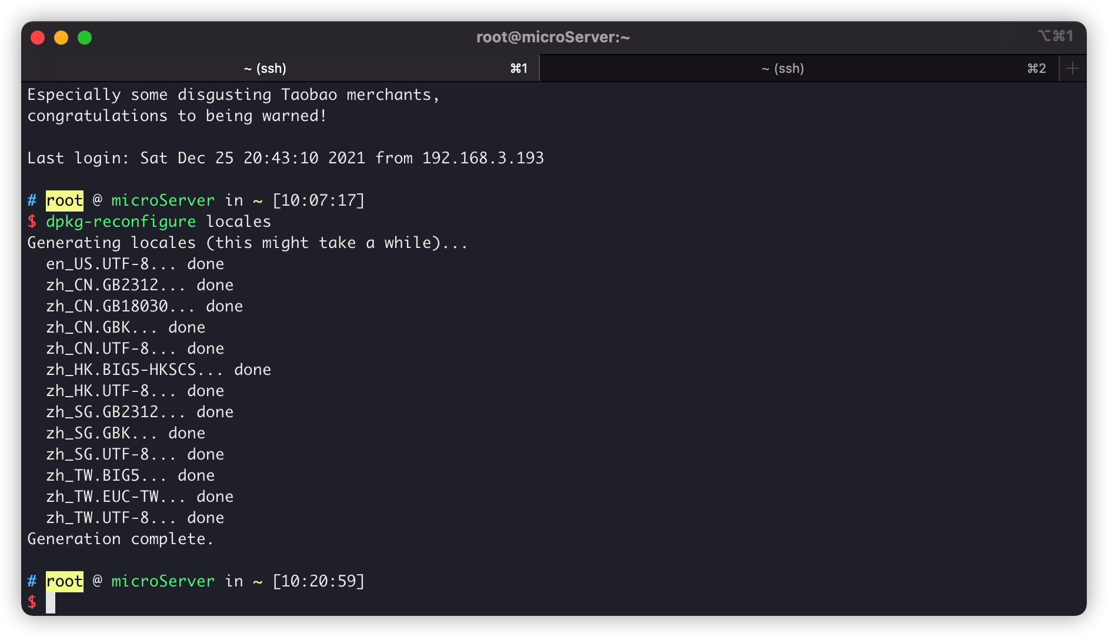
Task: Click the [10:20:59] timestamp in prompt
Action: (318, 581)
